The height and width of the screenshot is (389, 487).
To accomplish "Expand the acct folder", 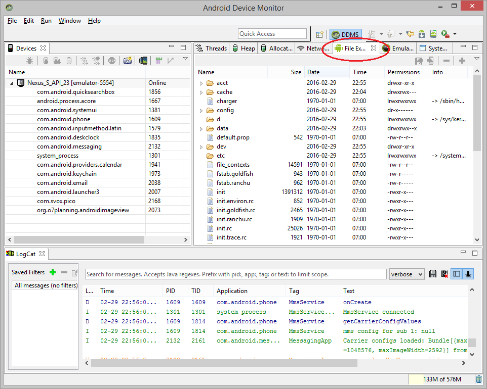I will pos(201,83).
